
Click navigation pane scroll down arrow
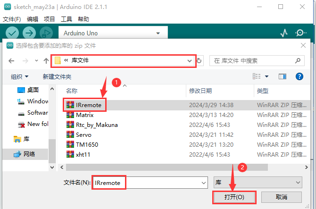coord(52,167)
